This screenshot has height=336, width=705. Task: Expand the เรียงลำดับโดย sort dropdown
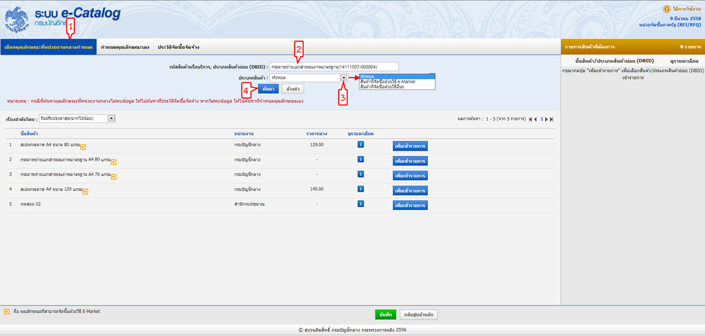[x=112, y=119]
